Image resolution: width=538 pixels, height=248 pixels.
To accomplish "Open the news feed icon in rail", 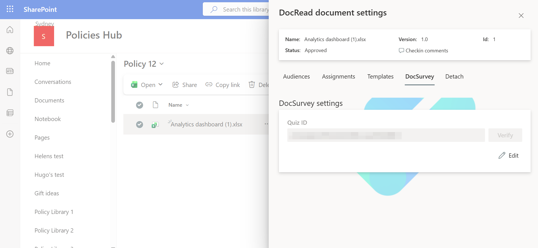I will (x=10, y=71).
